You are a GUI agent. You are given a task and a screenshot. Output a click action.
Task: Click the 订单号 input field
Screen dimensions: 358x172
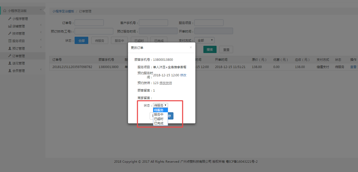(89, 23)
